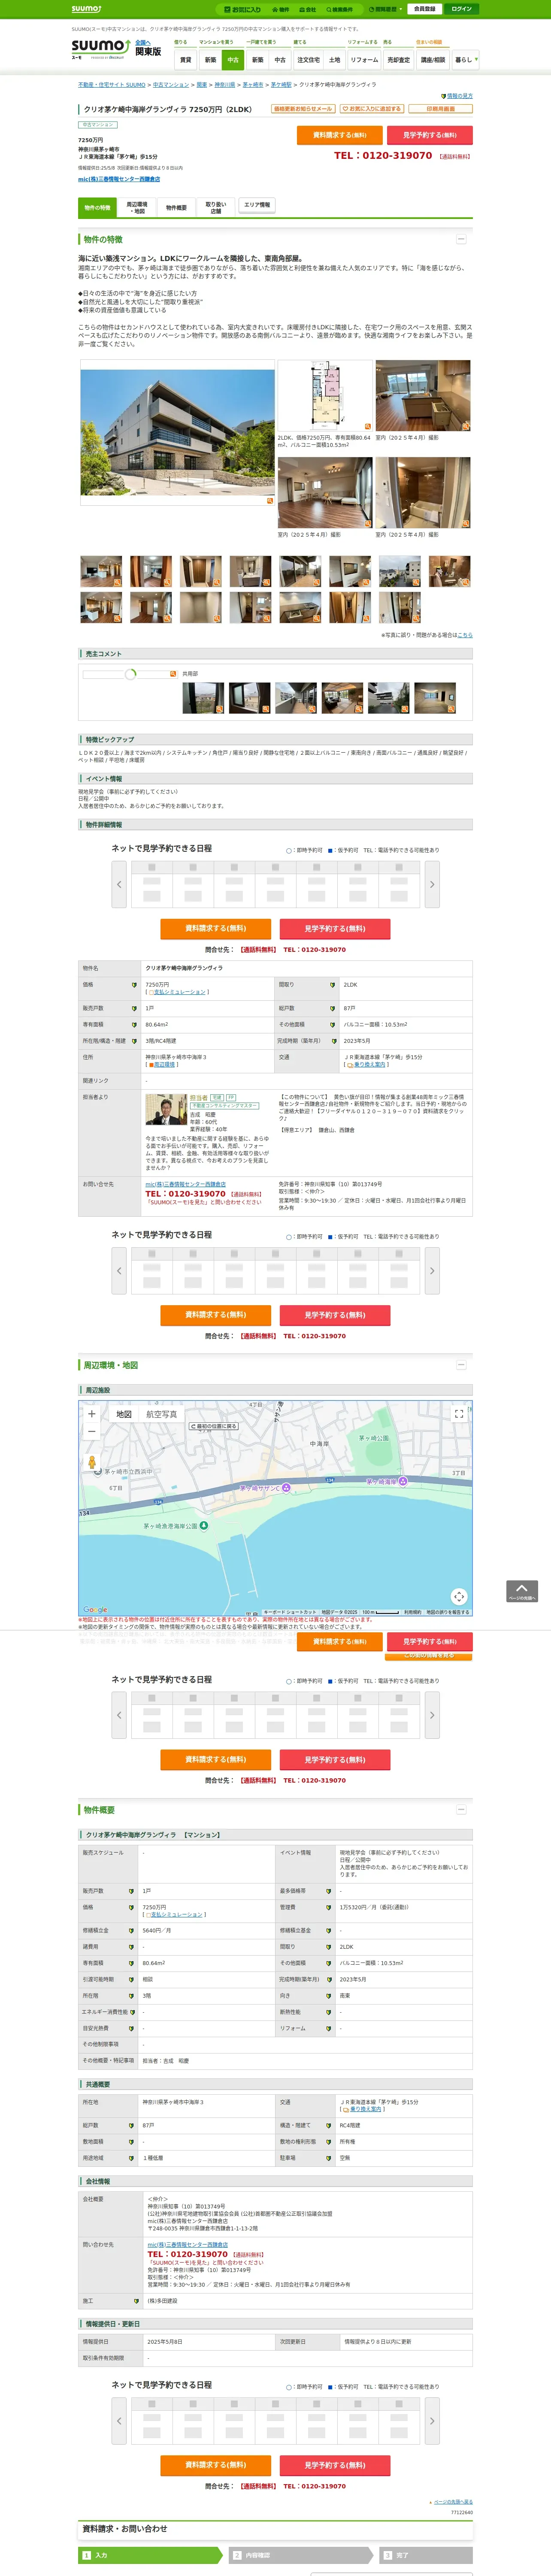Click 価格更新お知らせメール button
Viewport: 551px width, 2576px height.
click(x=303, y=109)
